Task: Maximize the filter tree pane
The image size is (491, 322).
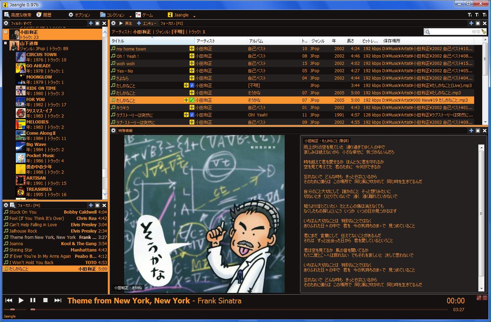Action: (98, 23)
